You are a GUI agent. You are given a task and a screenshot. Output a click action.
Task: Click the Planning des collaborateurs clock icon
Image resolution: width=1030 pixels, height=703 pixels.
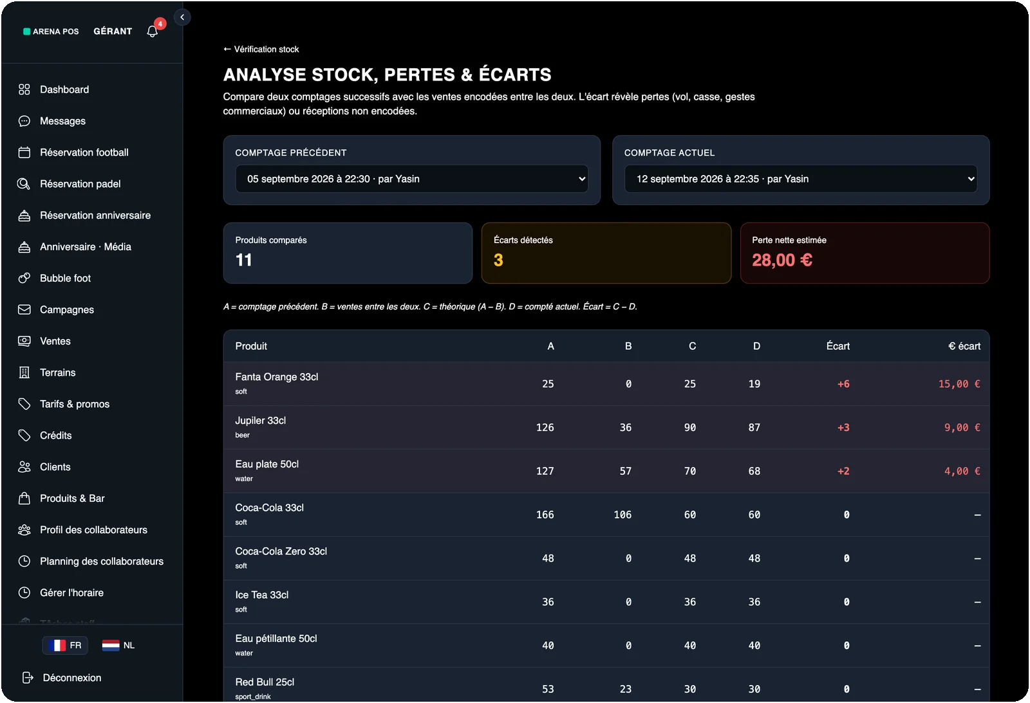click(24, 561)
